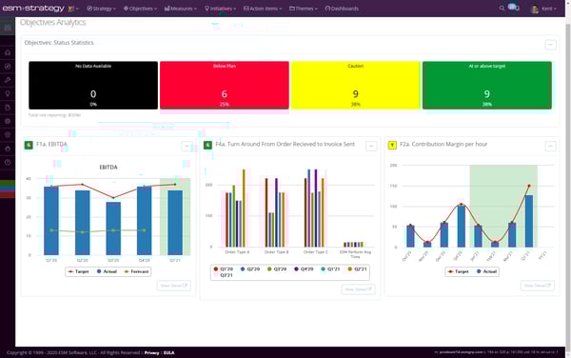Open the Strategy menu
This screenshot has width=571, height=358.
(x=101, y=9)
